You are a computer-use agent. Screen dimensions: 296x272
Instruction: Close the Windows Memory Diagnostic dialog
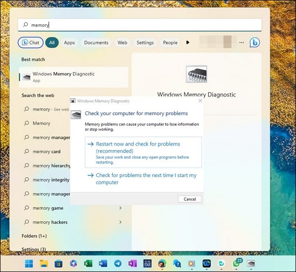(x=200, y=101)
